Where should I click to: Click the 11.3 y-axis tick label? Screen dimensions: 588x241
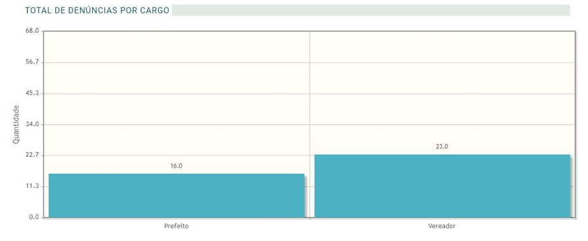coord(32,186)
